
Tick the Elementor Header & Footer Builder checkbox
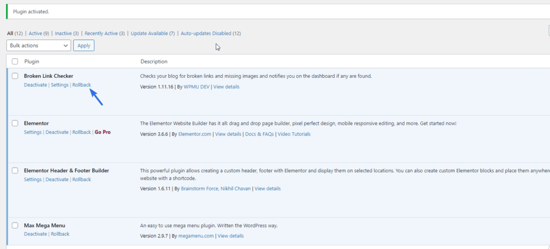click(15, 171)
